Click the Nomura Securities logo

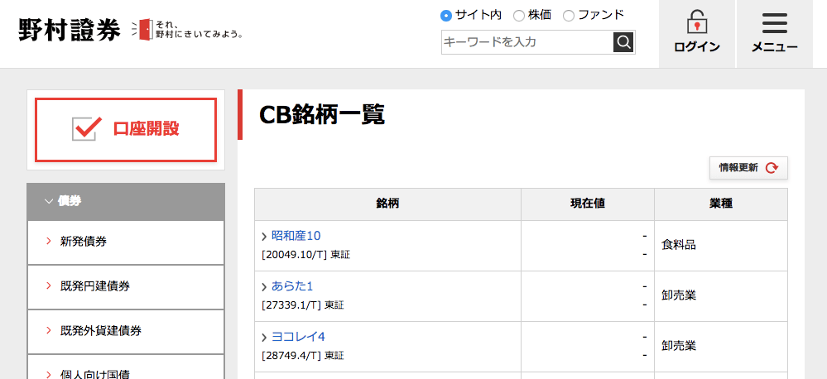pyautogui.click(x=69, y=31)
